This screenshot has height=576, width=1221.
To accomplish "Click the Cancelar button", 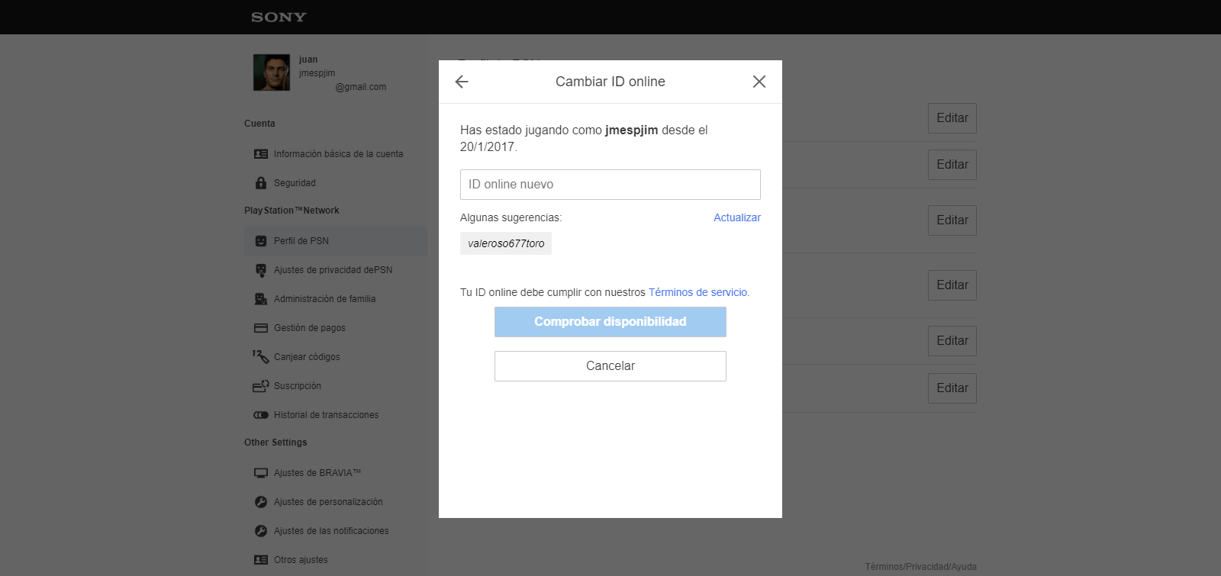I will point(610,366).
